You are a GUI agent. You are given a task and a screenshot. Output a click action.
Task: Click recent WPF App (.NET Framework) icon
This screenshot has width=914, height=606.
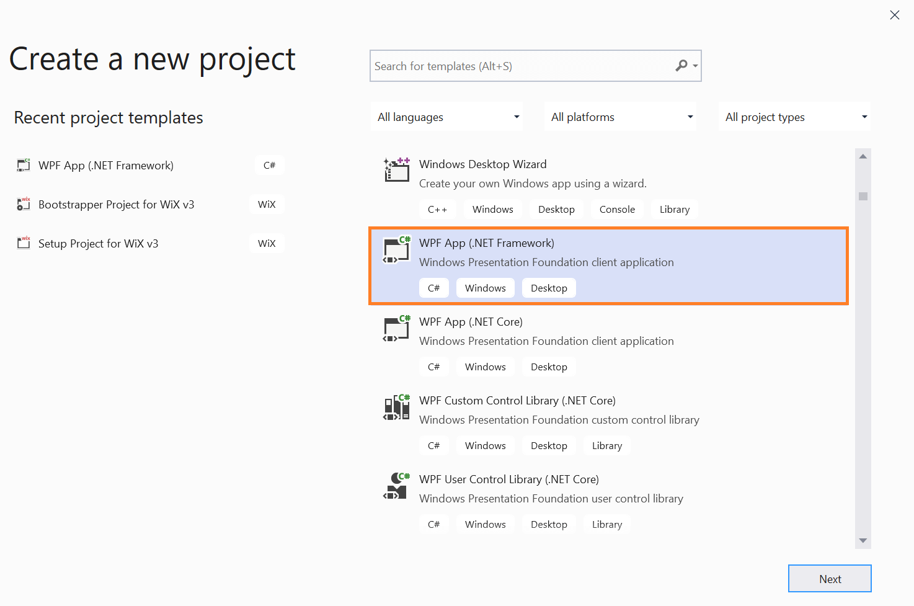[24, 165]
